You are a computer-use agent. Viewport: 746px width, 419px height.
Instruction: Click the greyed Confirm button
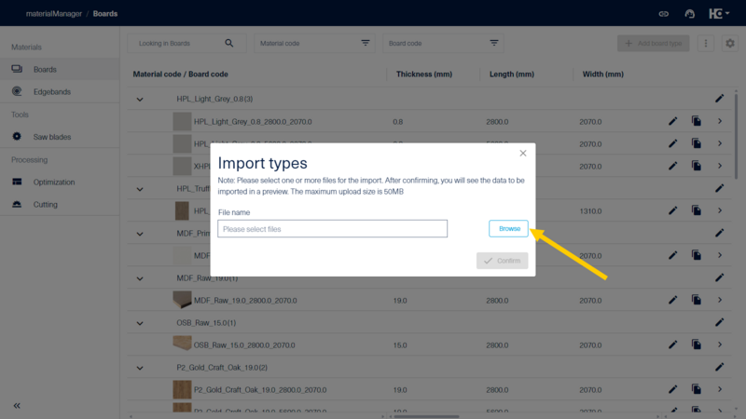pos(502,261)
